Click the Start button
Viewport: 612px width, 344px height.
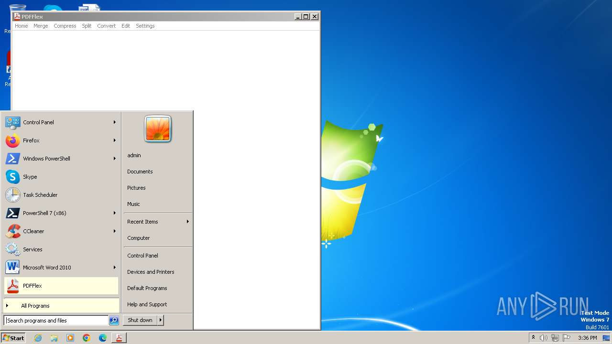click(x=13, y=338)
